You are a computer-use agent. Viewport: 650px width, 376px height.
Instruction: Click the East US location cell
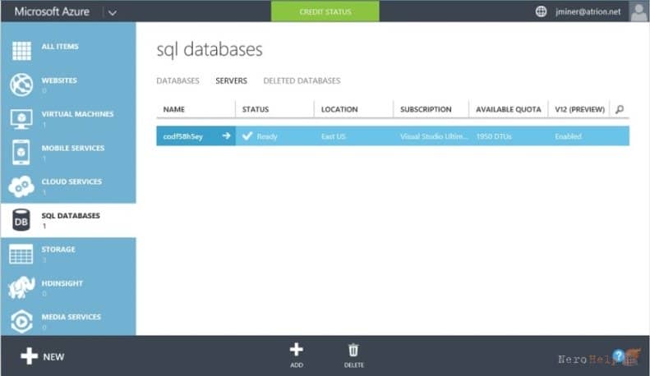tap(334, 136)
